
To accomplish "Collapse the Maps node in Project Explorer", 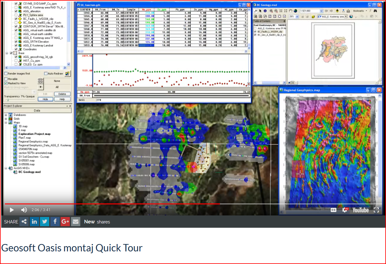I will tap(6, 123).
